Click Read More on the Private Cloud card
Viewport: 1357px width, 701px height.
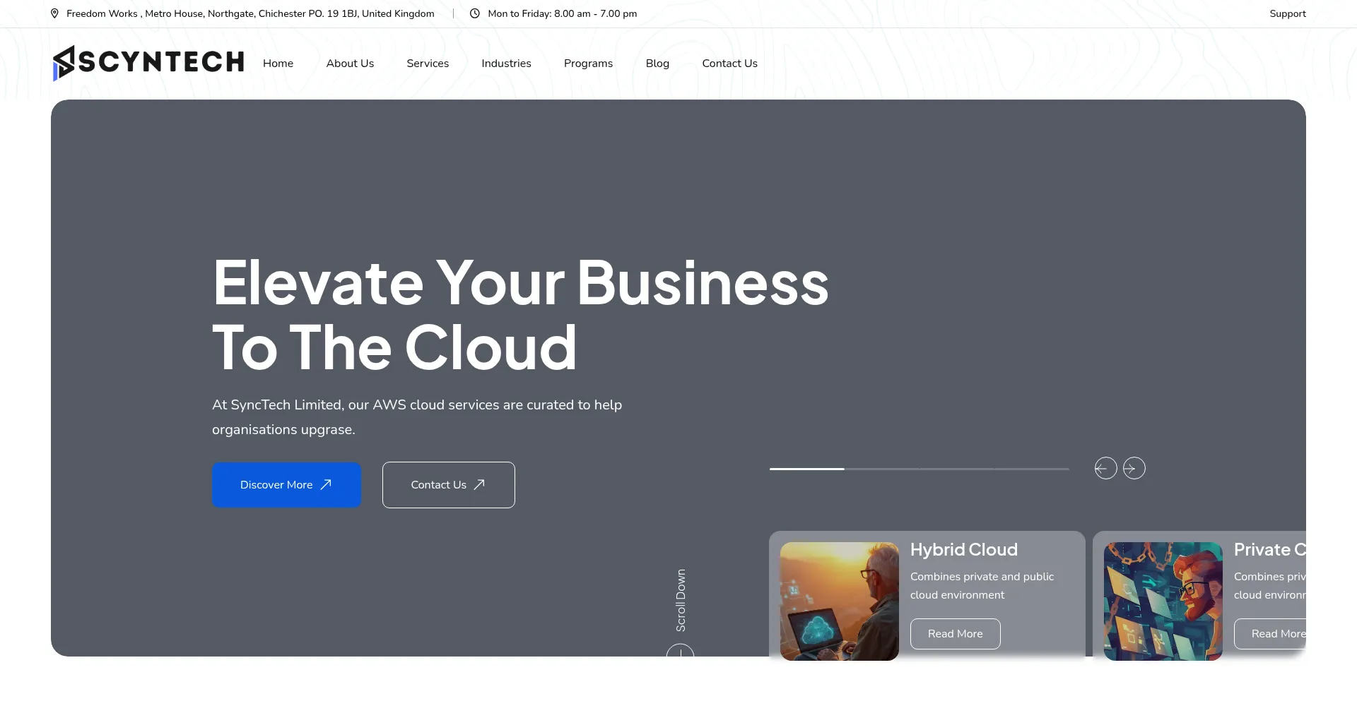pyautogui.click(x=1276, y=633)
